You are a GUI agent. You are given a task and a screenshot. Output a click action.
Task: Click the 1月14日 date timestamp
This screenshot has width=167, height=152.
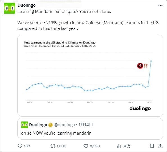(x=86, y=125)
